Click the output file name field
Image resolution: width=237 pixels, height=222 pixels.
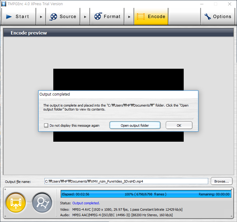(126, 181)
